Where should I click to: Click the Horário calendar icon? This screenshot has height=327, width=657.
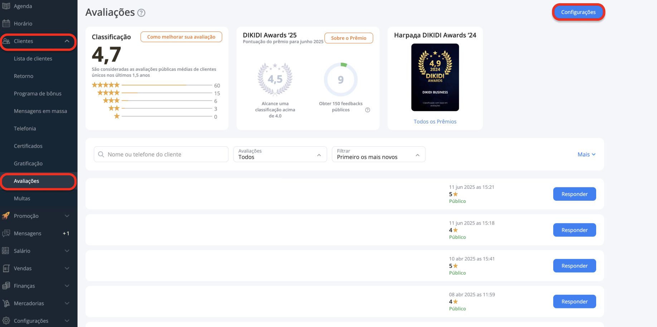[x=6, y=24]
